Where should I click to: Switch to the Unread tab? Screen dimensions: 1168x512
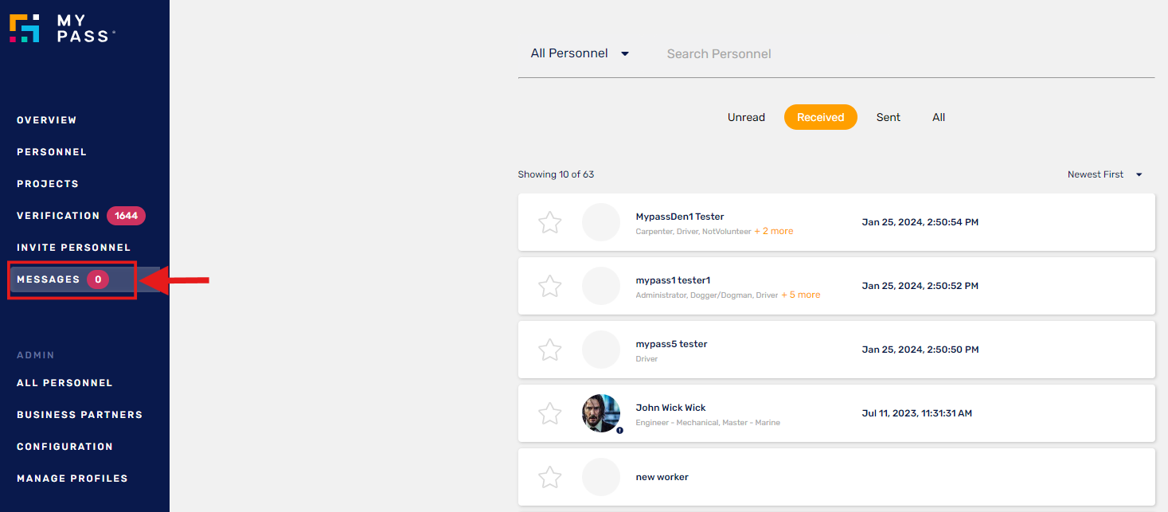(x=746, y=117)
